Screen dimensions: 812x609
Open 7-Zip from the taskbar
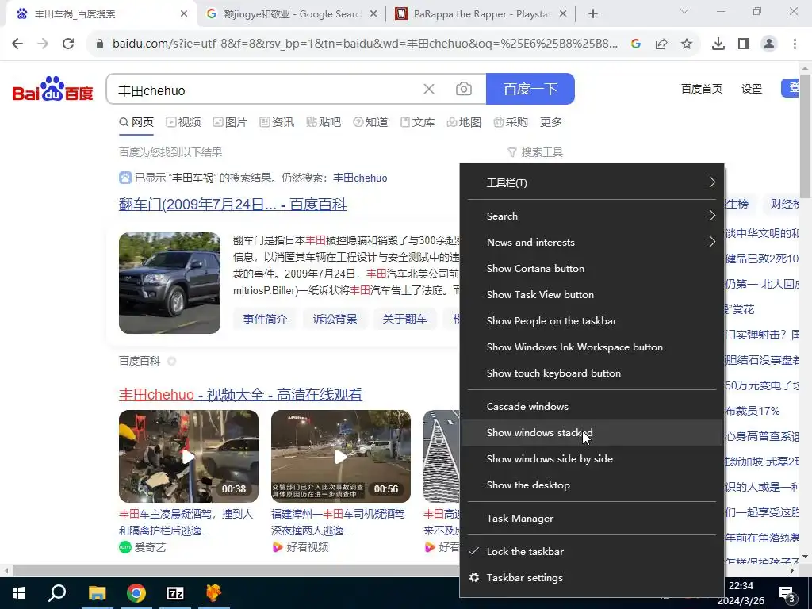click(175, 593)
